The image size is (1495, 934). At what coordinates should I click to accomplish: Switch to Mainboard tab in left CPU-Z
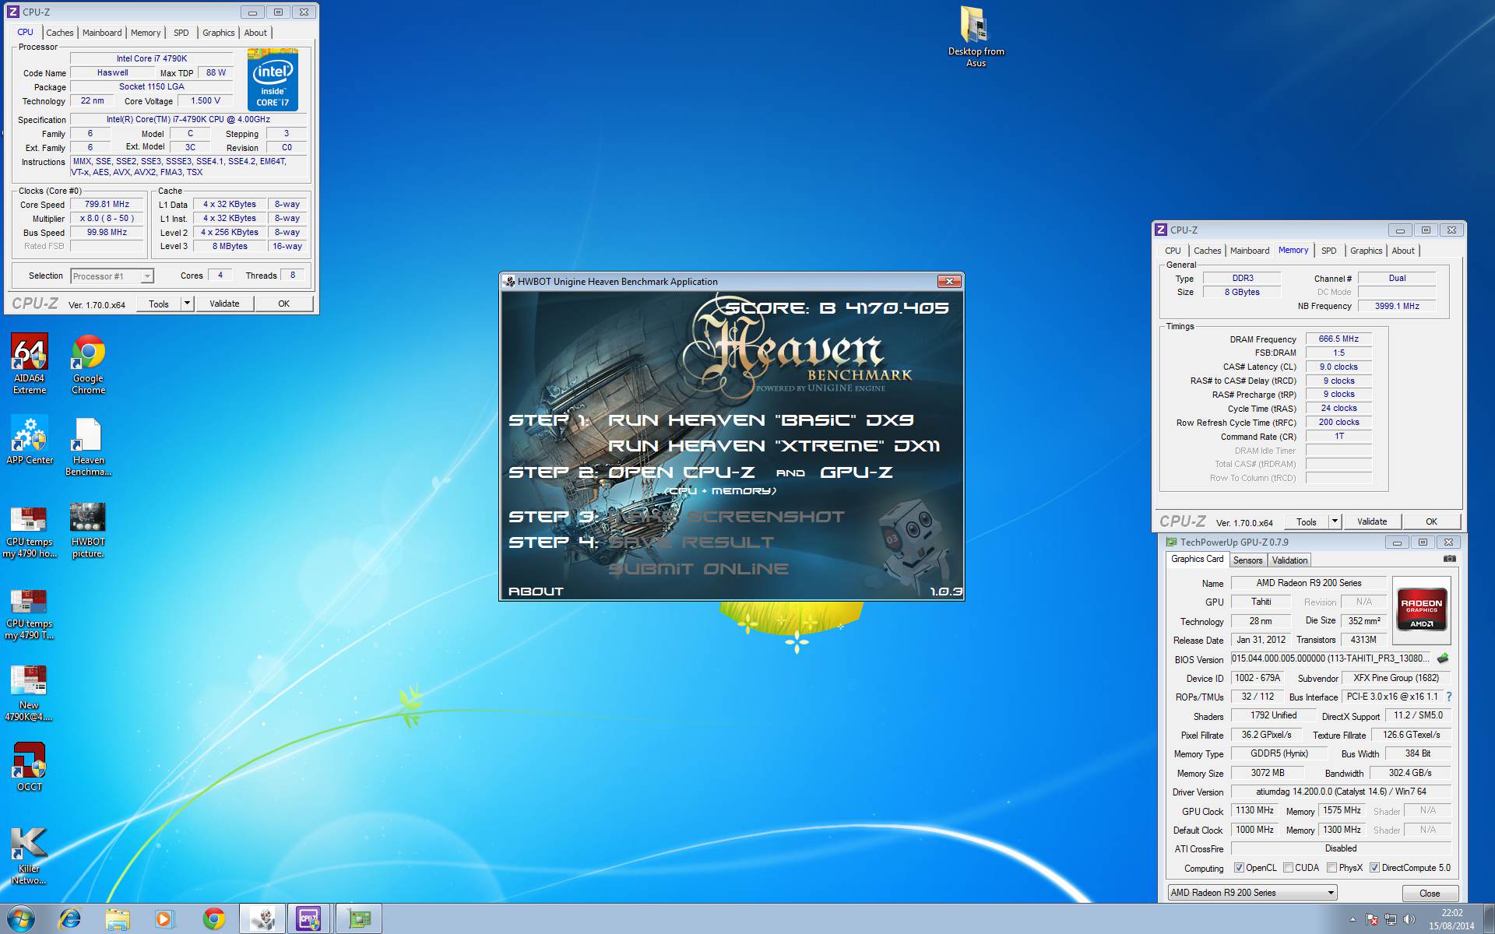pyautogui.click(x=102, y=33)
